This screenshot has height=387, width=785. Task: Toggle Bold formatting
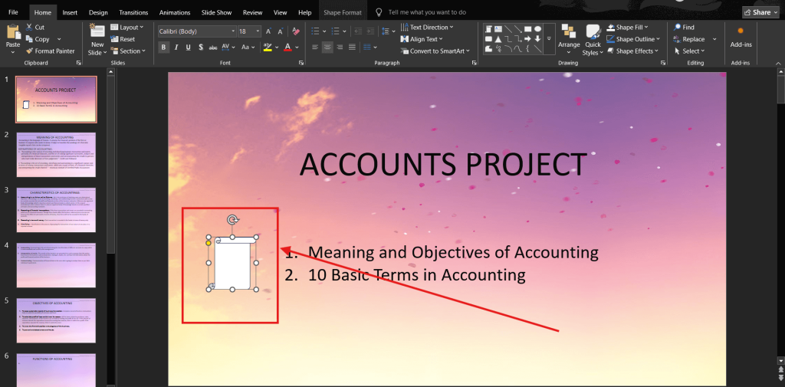pos(163,47)
